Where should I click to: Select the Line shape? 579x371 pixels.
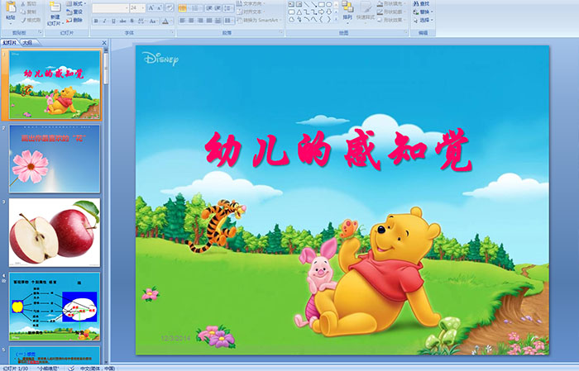click(307, 4)
